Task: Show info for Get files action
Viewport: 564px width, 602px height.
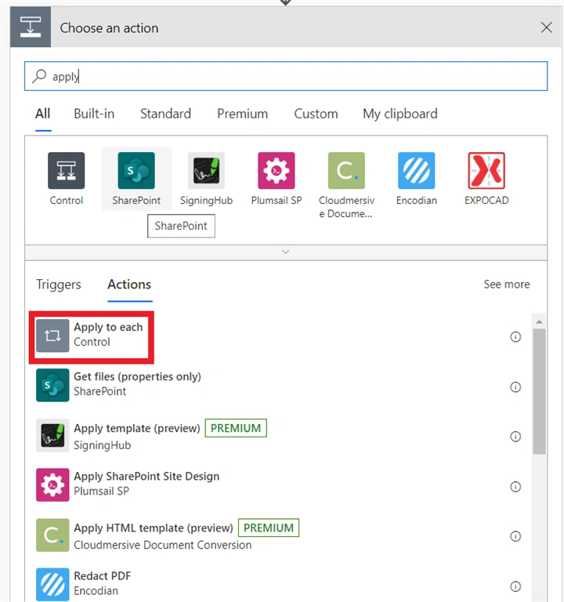Action: click(515, 386)
